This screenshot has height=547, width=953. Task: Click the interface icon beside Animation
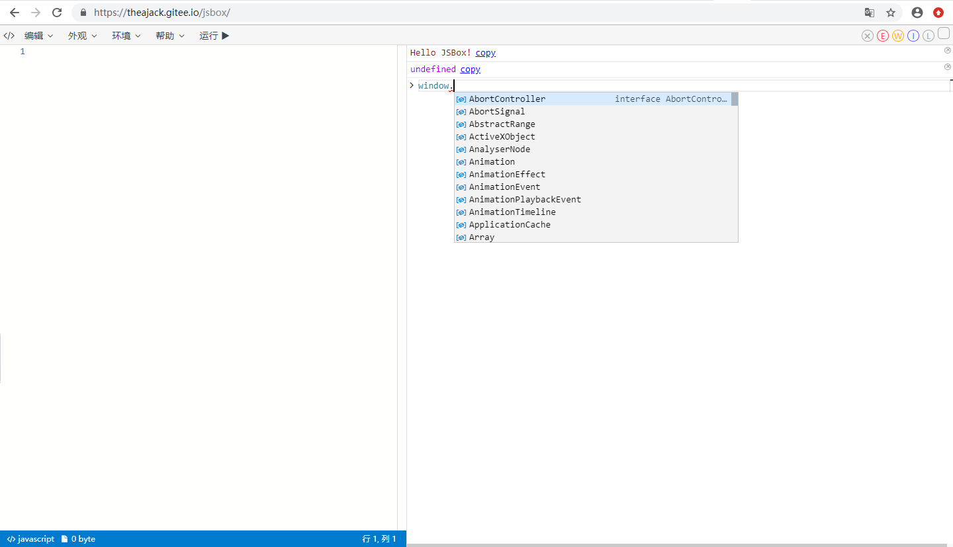coord(461,162)
